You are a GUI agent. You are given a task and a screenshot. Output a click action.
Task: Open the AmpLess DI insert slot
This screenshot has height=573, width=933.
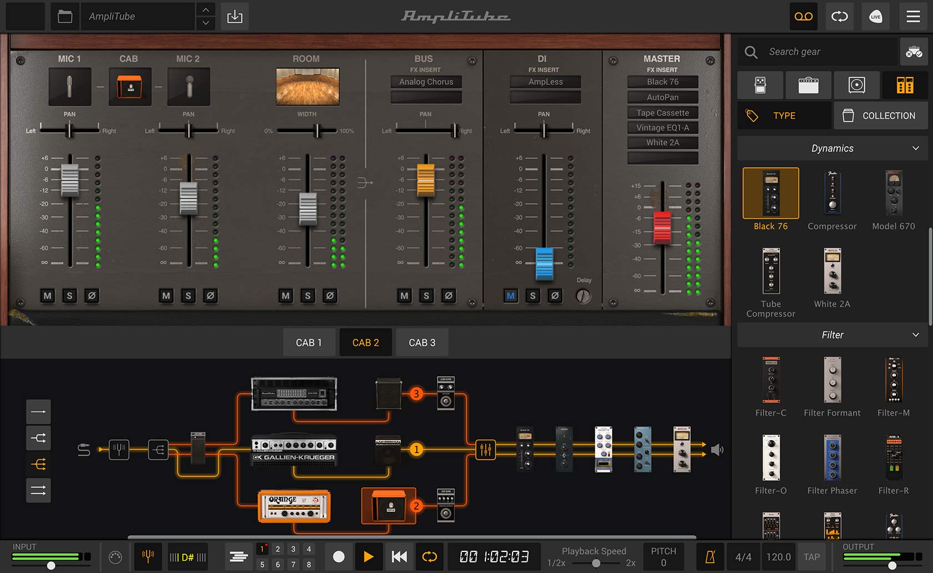(x=545, y=82)
